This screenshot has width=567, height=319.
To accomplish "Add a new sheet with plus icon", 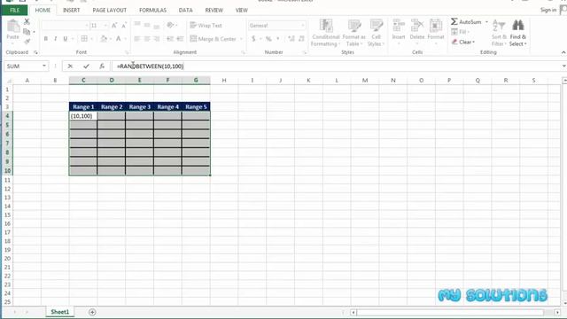I will click(92, 312).
